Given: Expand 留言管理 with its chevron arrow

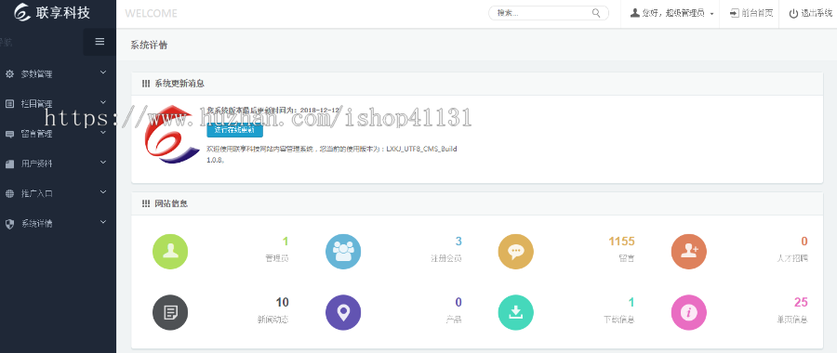Looking at the screenshot, I should (x=103, y=132).
